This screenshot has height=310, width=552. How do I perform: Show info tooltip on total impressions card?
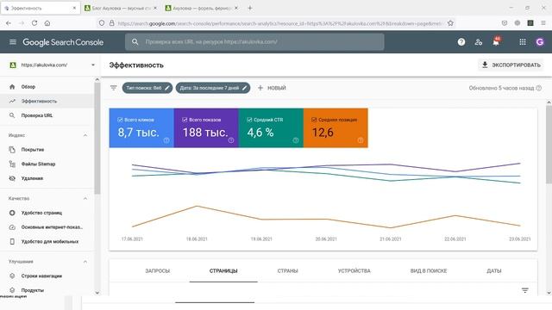pyautogui.click(x=231, y=140)
